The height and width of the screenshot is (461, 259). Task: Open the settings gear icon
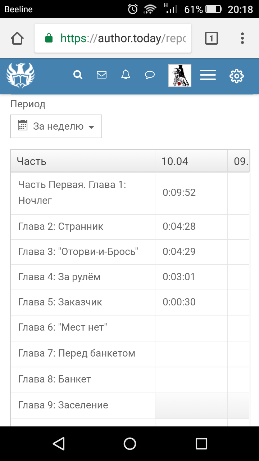click(236, 76)
